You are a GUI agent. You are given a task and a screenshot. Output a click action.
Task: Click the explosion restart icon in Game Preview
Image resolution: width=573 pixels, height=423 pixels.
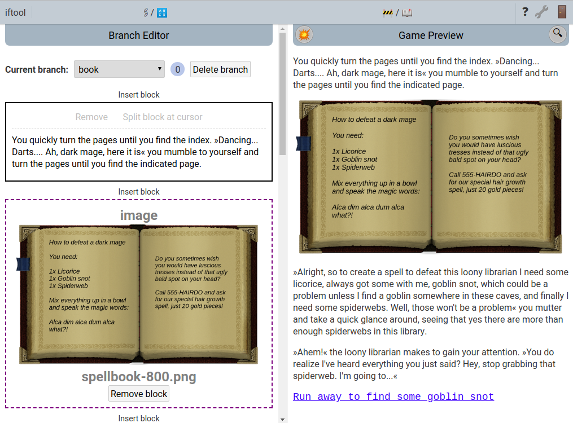[304, 35]
